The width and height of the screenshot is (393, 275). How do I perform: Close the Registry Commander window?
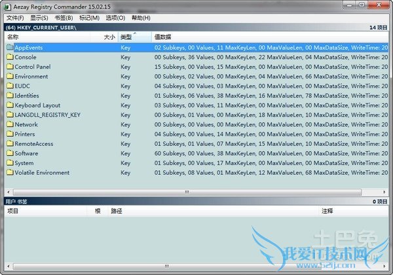coord(379,5)
